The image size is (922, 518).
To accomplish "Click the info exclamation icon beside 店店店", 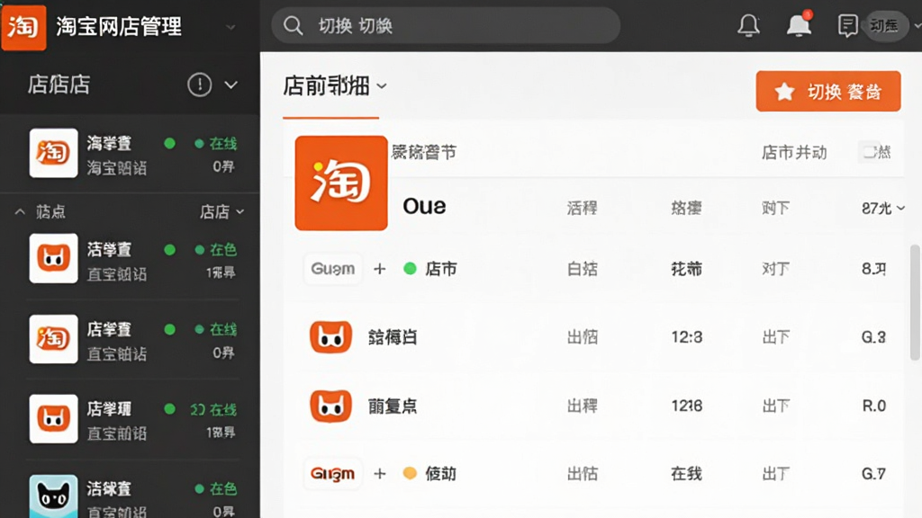I will pyautogui.click(x=199, y=85).
